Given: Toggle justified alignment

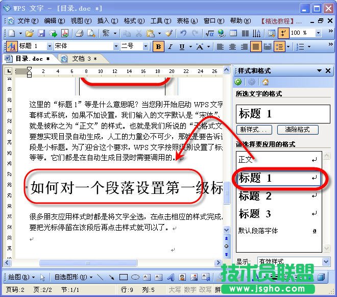Looking at the screenshot, I should pos(256,46).
